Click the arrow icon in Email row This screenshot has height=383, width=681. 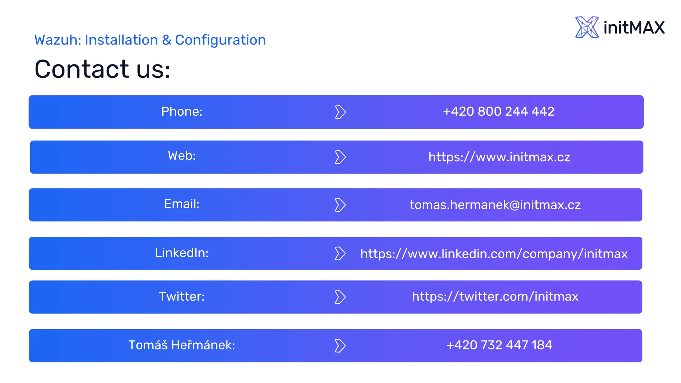(x=340, y=205)
